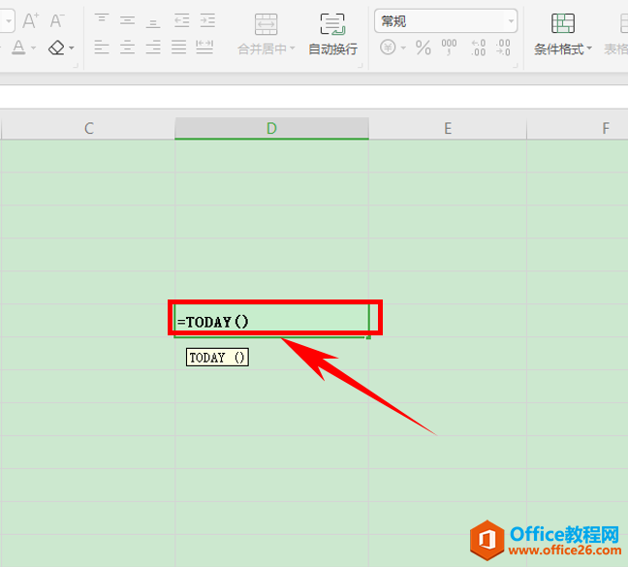Apply font color with underlined A icon
This screenshot has width=628, height=567.
click(18, 47)
